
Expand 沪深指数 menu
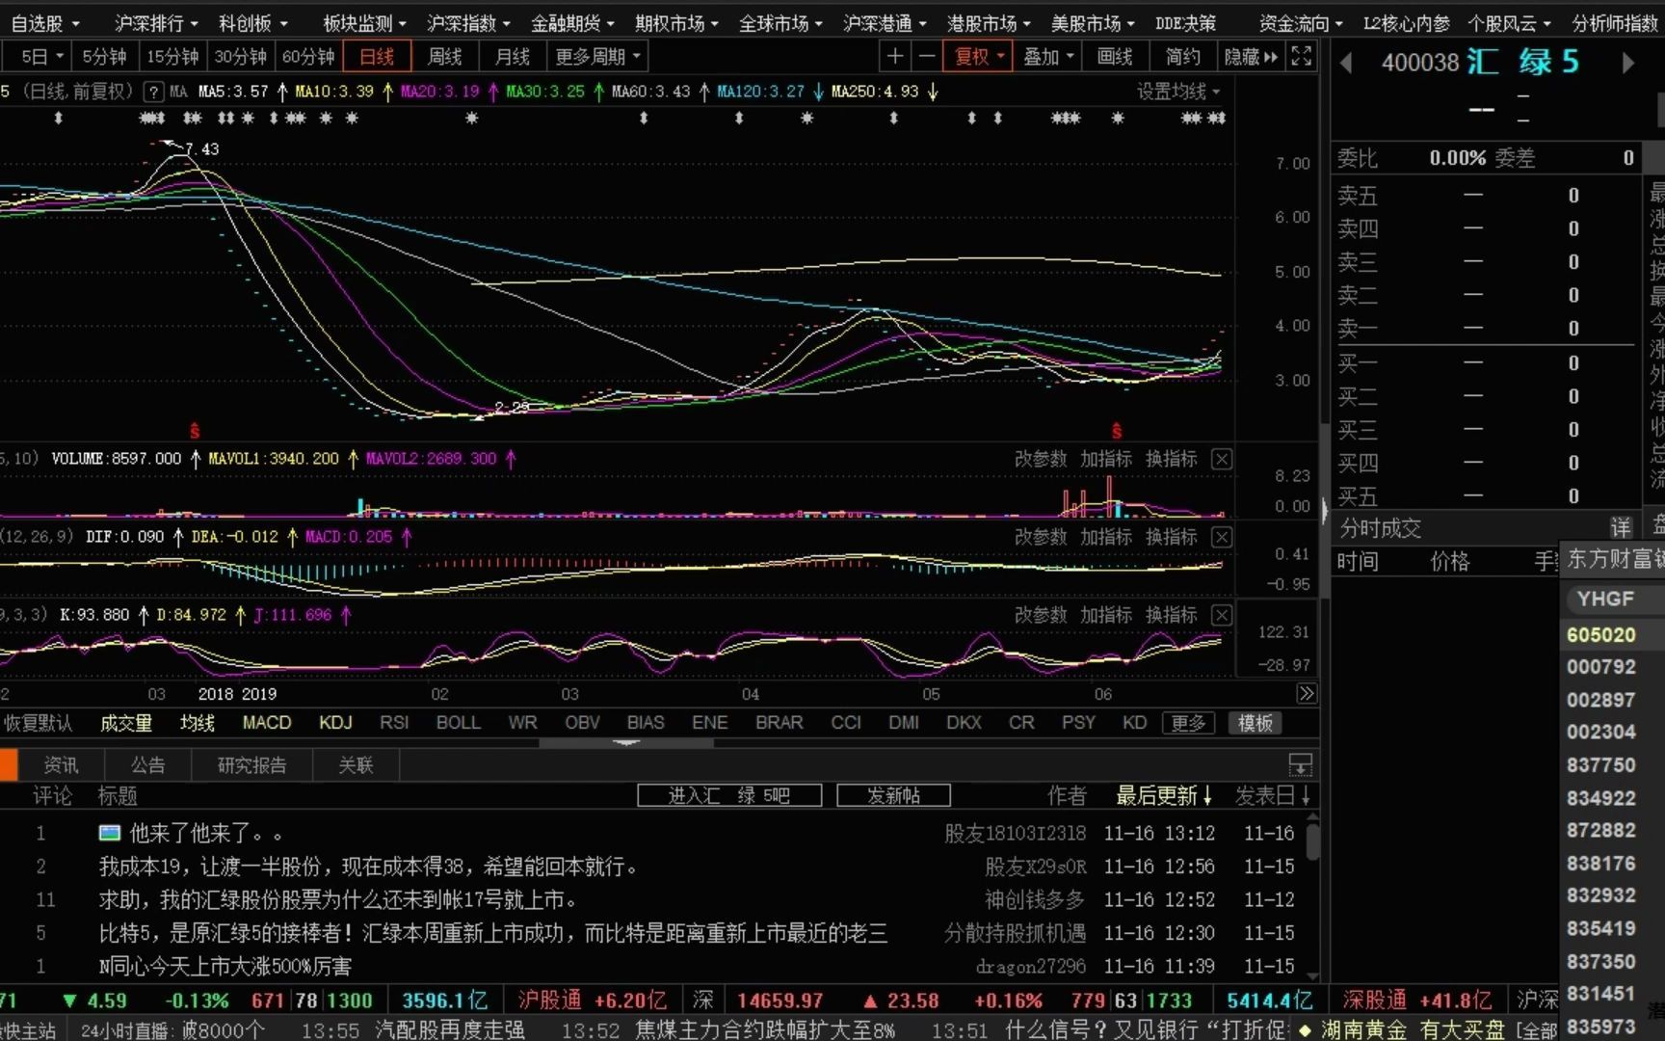coord(468,23)
